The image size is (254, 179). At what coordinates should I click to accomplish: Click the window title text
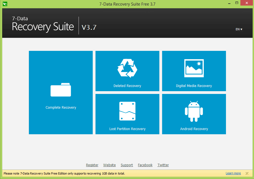click(x=127, y=4)
